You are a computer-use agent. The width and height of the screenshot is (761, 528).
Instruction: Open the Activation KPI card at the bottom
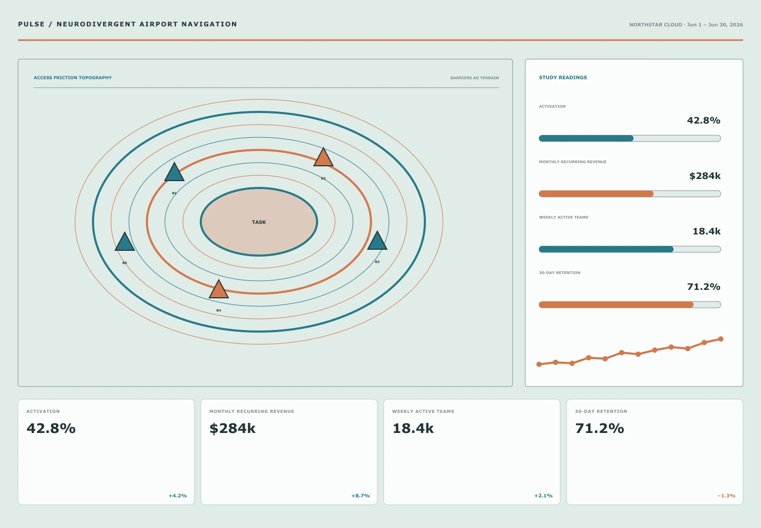click(x=106, y=452)
